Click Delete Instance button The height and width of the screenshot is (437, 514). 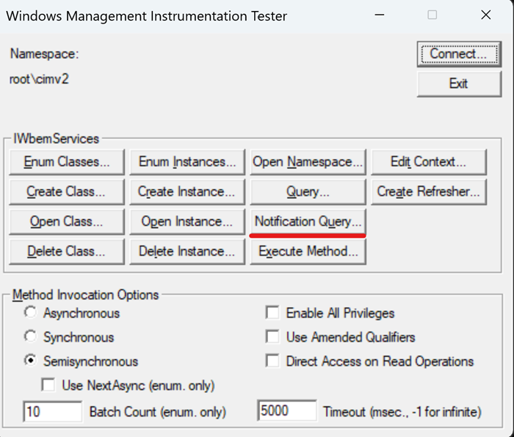(x=187, y=251)
